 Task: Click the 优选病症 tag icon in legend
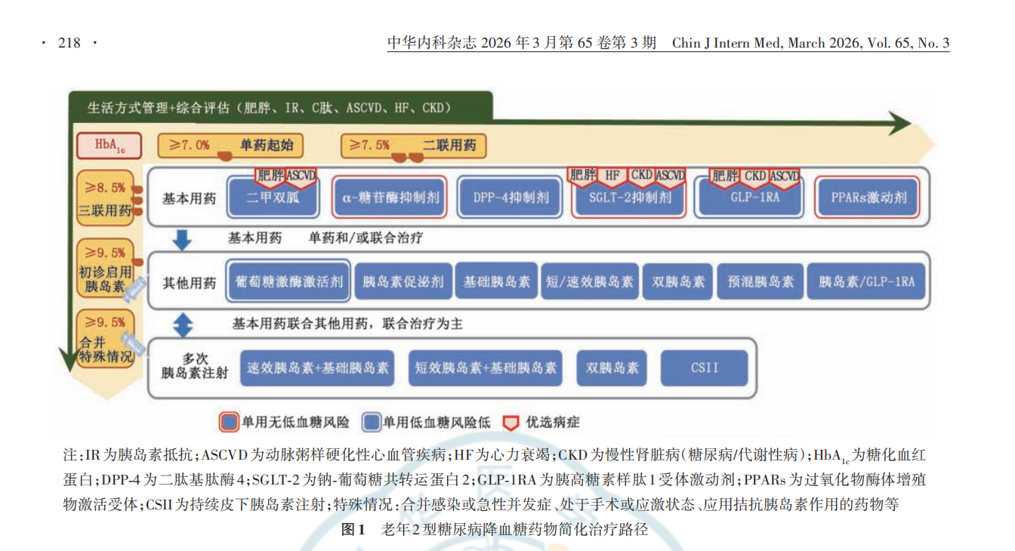pyautogui.click(x=511, y=423)
